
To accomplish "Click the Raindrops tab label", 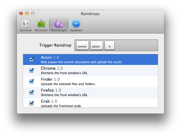I will tap(59, 30).
